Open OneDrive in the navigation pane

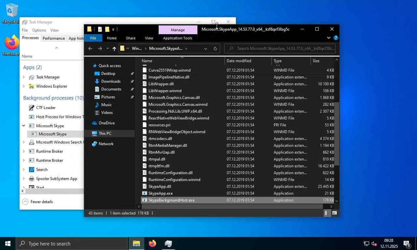coord(107,123)
